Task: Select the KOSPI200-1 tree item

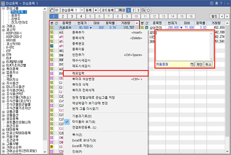Action: pyautogui.click(x=14, y=33)
